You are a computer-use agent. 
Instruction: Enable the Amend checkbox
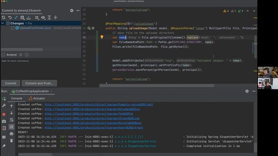3,55
